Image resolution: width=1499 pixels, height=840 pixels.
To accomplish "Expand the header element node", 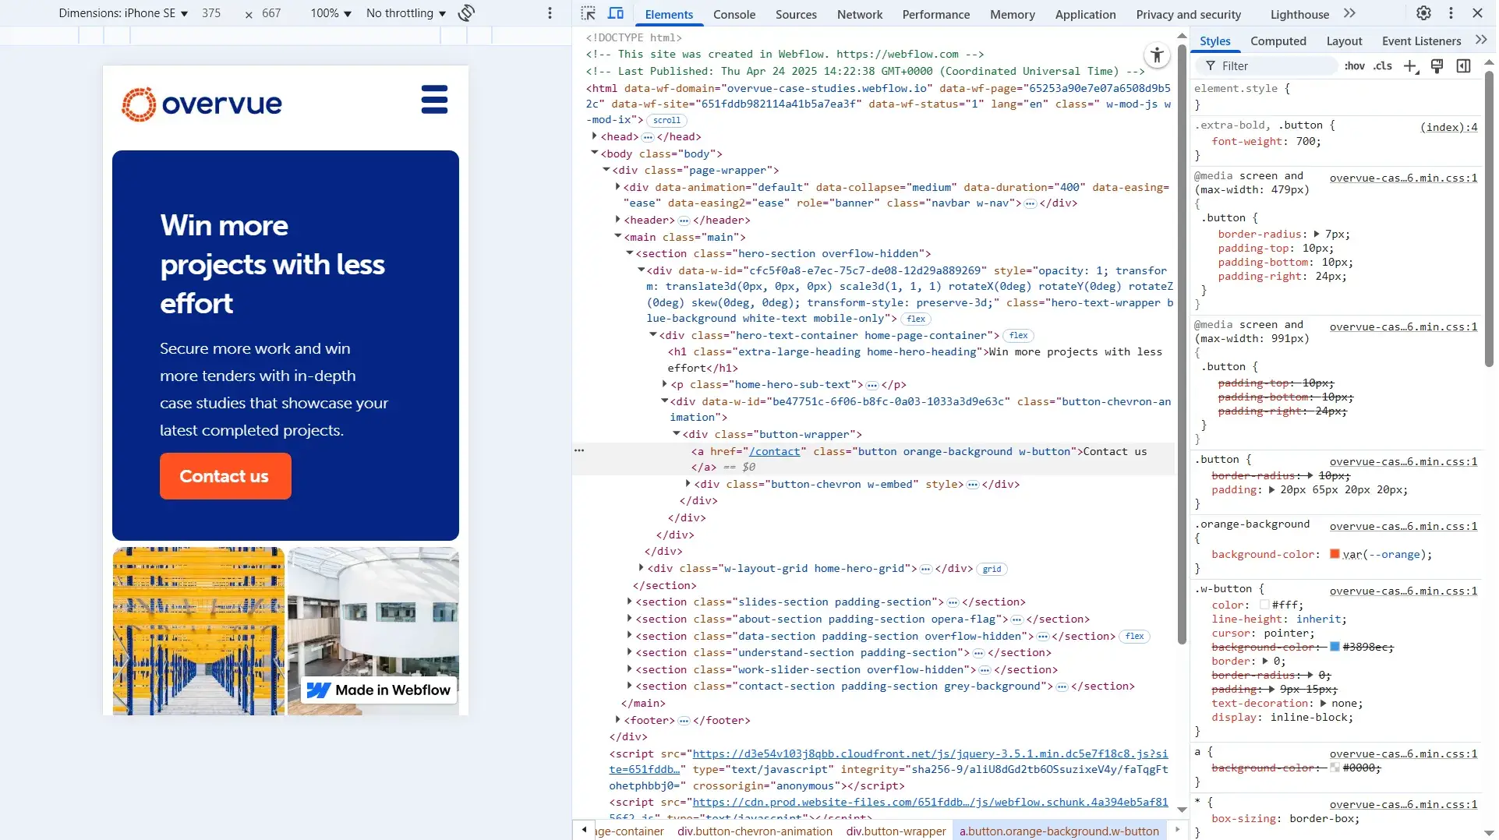I will 617,220.
